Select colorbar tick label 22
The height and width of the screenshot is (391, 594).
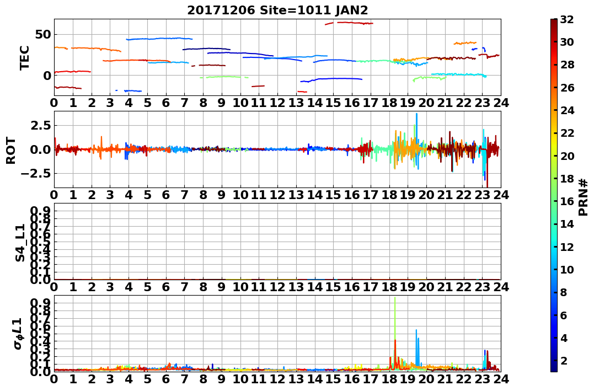pos(567,133)
